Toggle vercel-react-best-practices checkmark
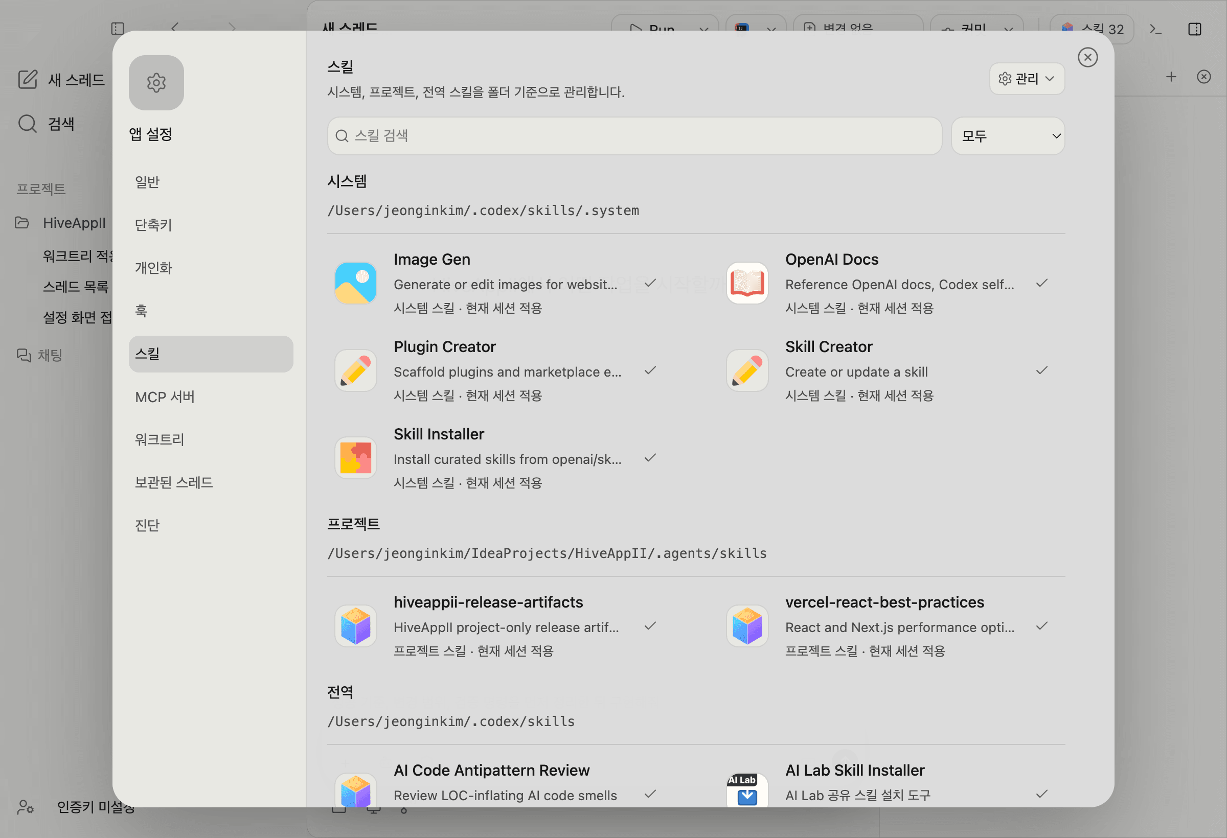This screenshot has width=1227, height=838. click(1042, 626)
